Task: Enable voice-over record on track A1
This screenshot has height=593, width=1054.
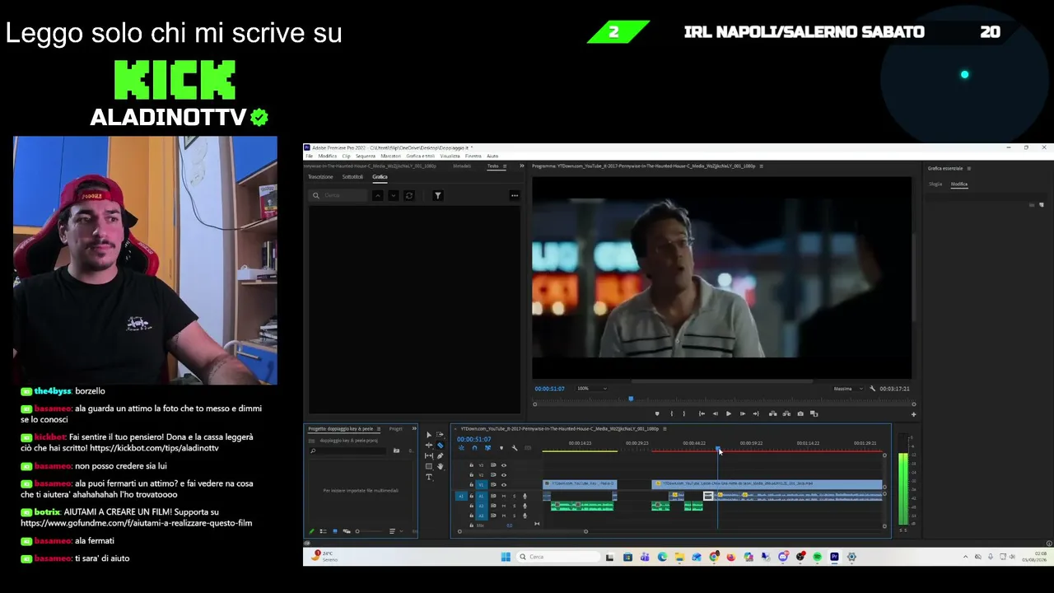Action: [525, 496]
